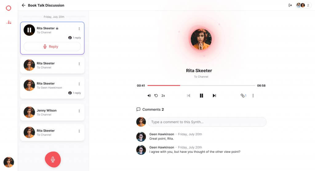
Task: Open the red channels icon in sidebar
Action: point(9,22)
